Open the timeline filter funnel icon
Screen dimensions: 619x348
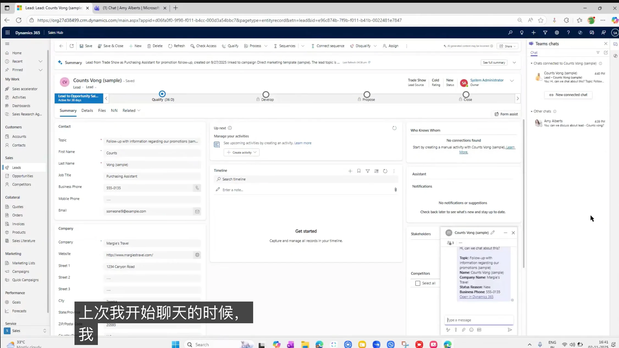tap(367, 171)
